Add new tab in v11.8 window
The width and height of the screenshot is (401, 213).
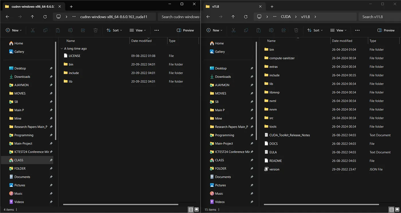pos(272,7)
